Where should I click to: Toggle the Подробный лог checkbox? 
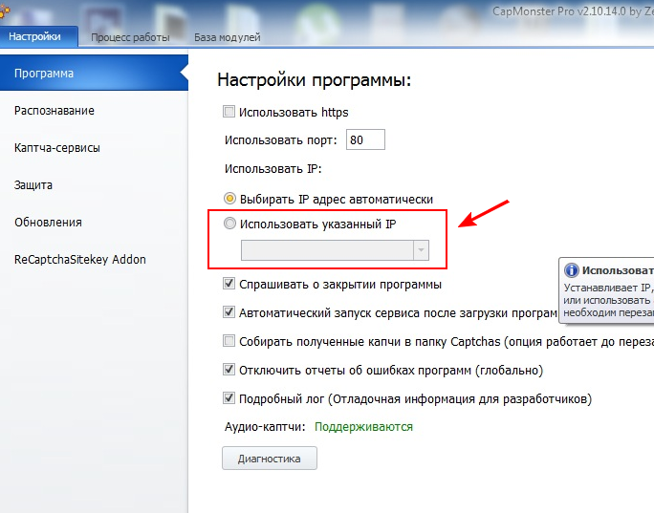coord(229,398)
